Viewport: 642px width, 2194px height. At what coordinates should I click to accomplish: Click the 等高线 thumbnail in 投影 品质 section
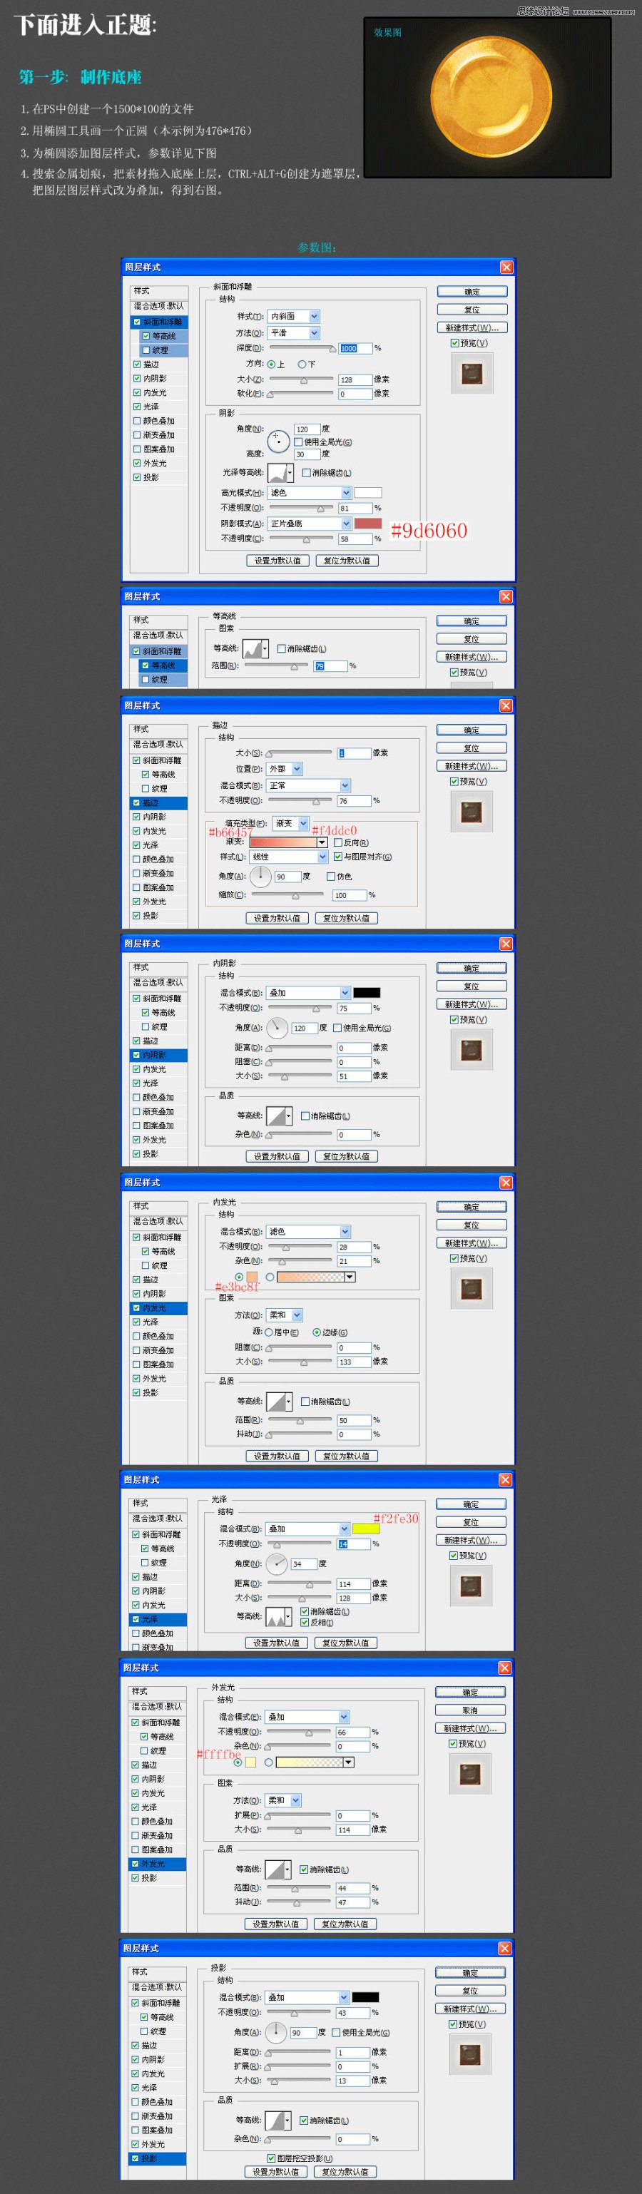point(274,2119)
